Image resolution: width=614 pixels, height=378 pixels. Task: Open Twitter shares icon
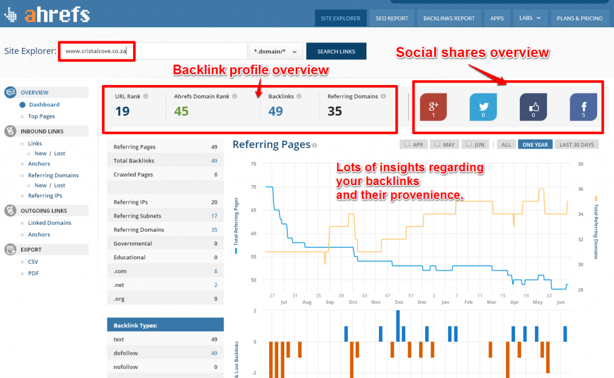(483, 107)
